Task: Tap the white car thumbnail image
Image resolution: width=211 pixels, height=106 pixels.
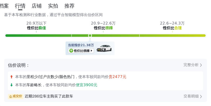Action: pos(104,48)
